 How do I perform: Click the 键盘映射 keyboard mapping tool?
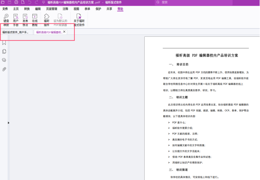coord(6,20)
